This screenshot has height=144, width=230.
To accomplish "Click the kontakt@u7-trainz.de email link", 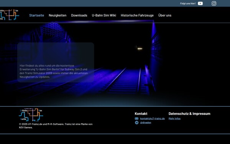I will (x=153, y=118).
